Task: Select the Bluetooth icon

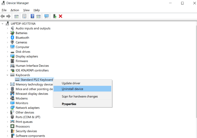Action: coord(12,37)
